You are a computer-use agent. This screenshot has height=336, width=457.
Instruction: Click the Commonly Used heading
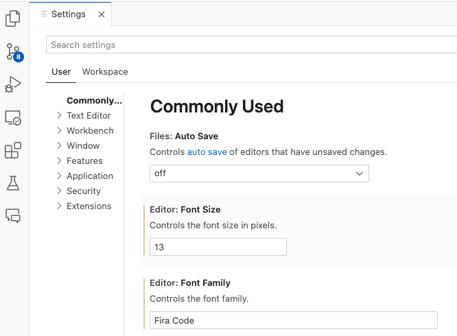click(x=217, y=106)
